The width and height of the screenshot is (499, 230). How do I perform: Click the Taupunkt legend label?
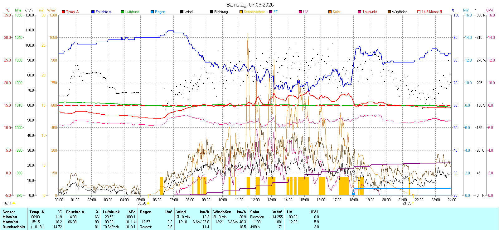370,12
